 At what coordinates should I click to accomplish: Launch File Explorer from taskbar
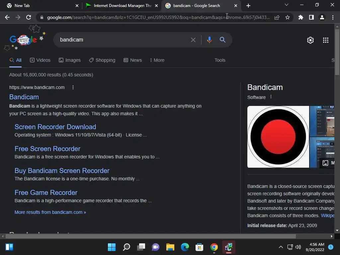click(x=170, y=247)
